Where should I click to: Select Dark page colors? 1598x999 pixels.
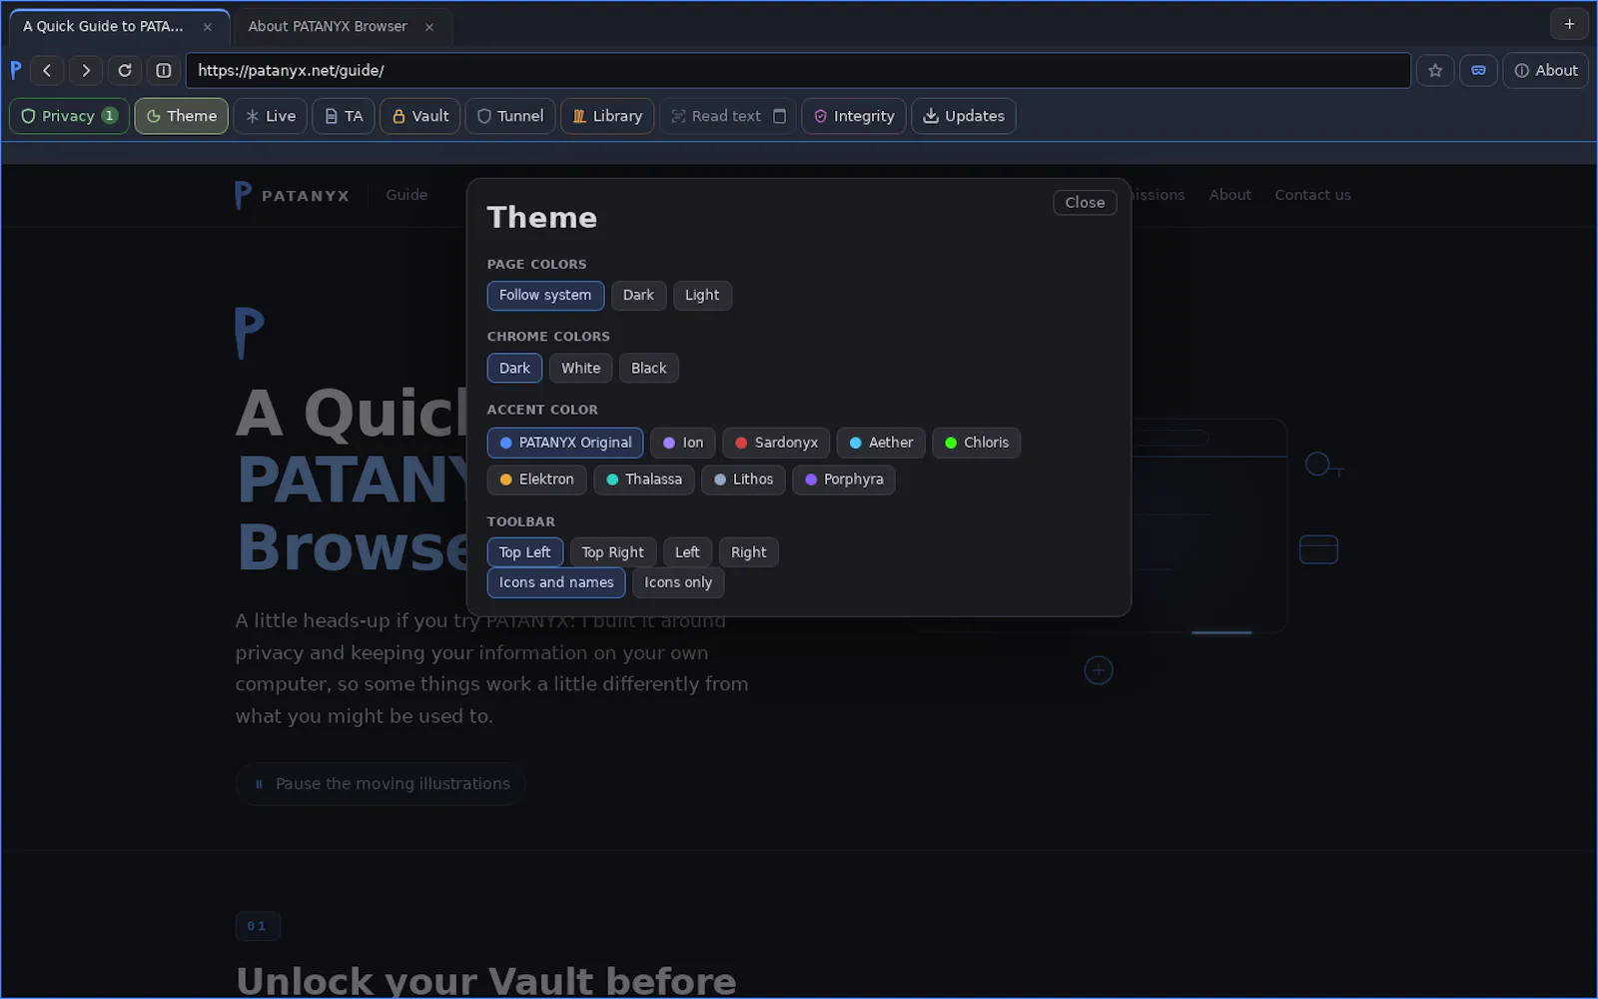(x=638, y=296)
